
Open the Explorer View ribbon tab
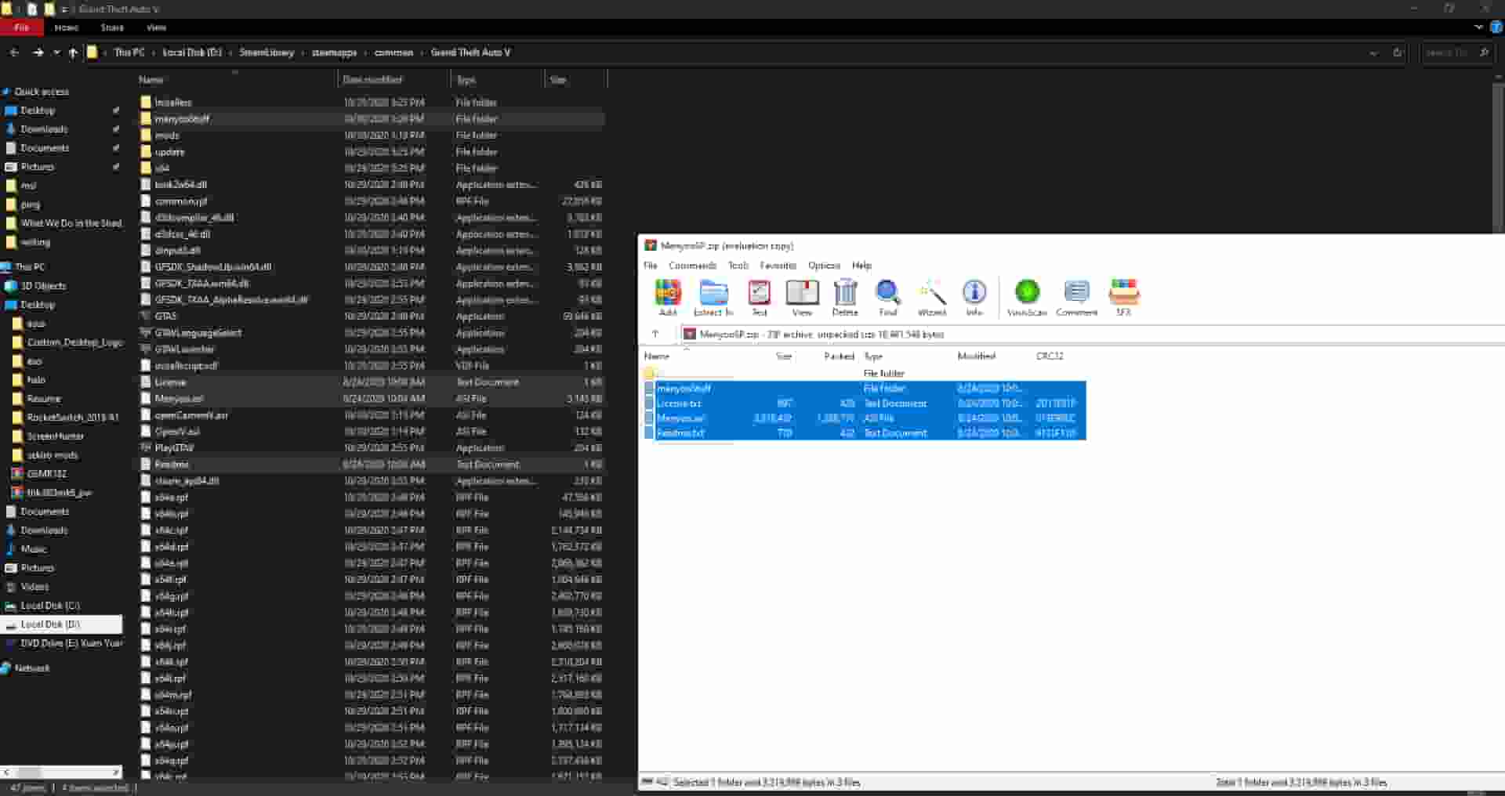tap(156, 27)
